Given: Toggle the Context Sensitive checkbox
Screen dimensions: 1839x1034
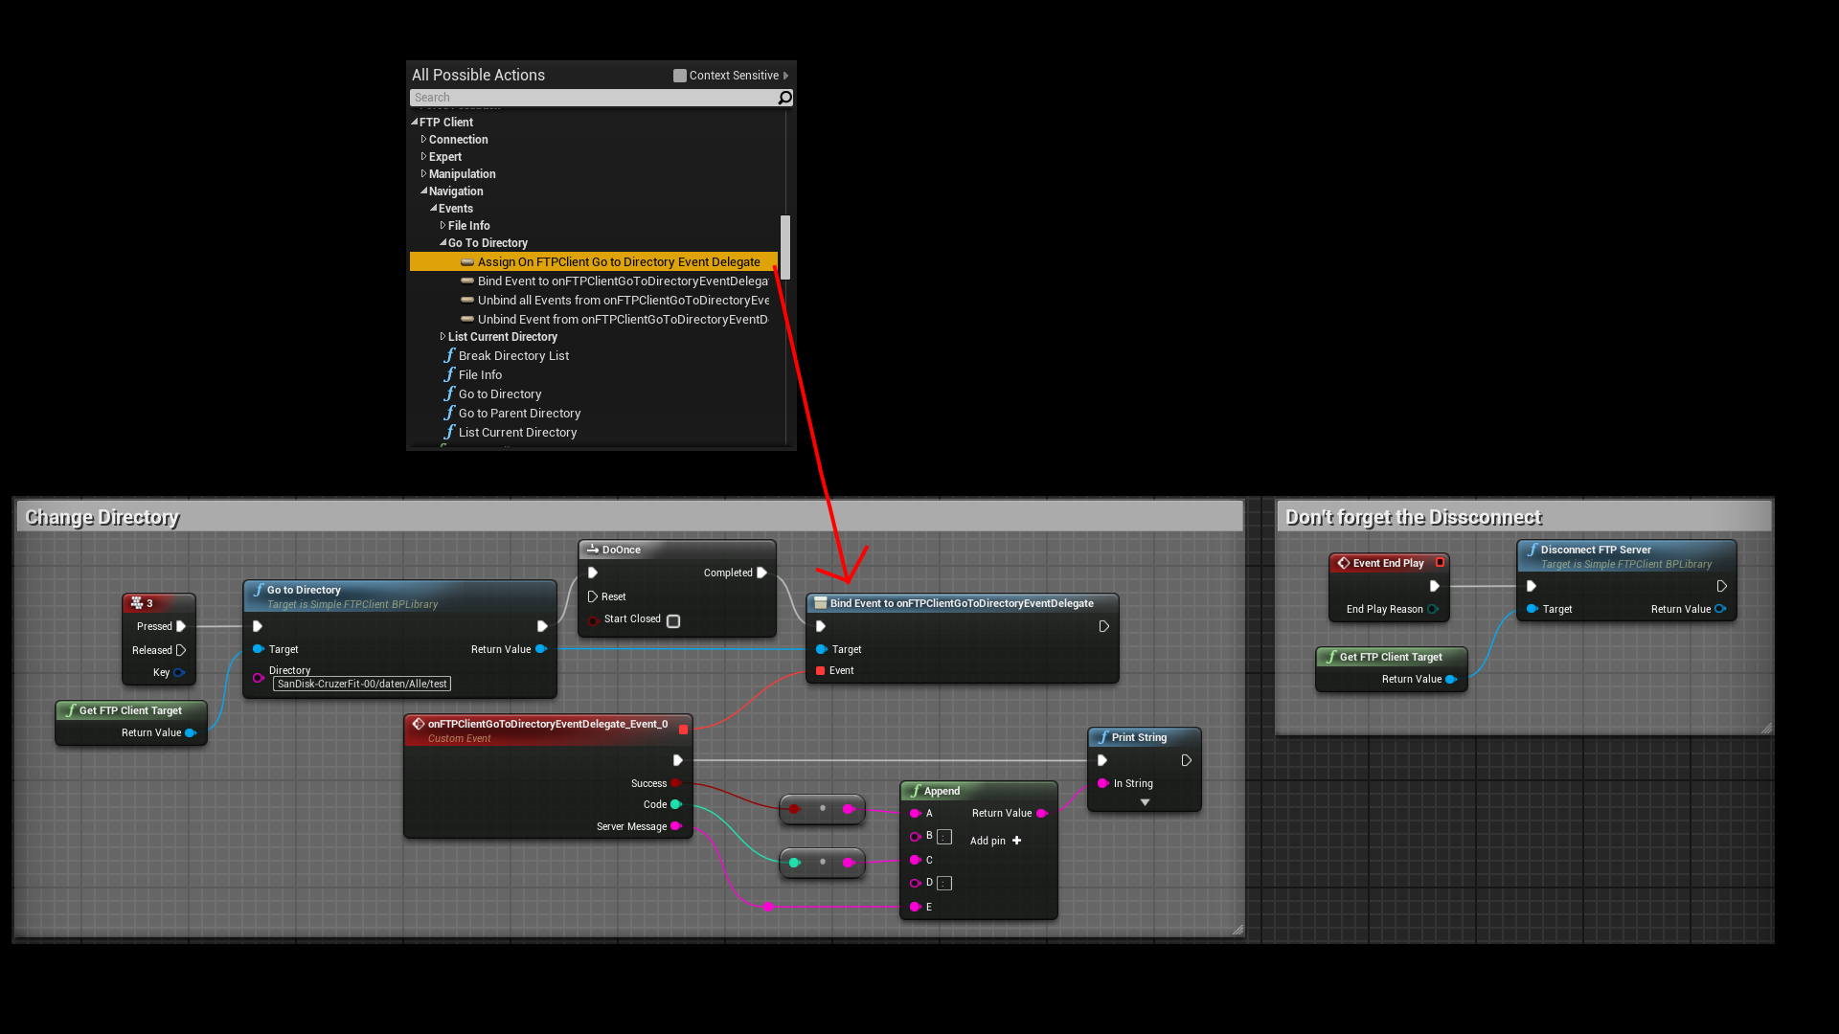Looking at the screenshot, I should tap(680, 76).
